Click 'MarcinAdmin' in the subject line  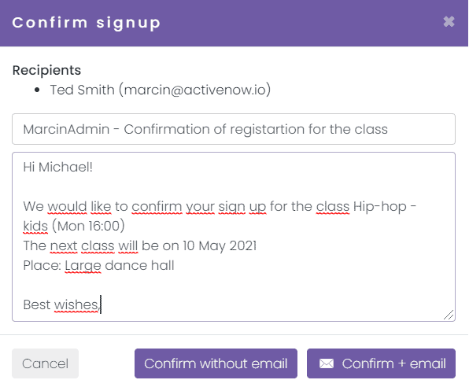pyautogui.click(x=66, y=130)
